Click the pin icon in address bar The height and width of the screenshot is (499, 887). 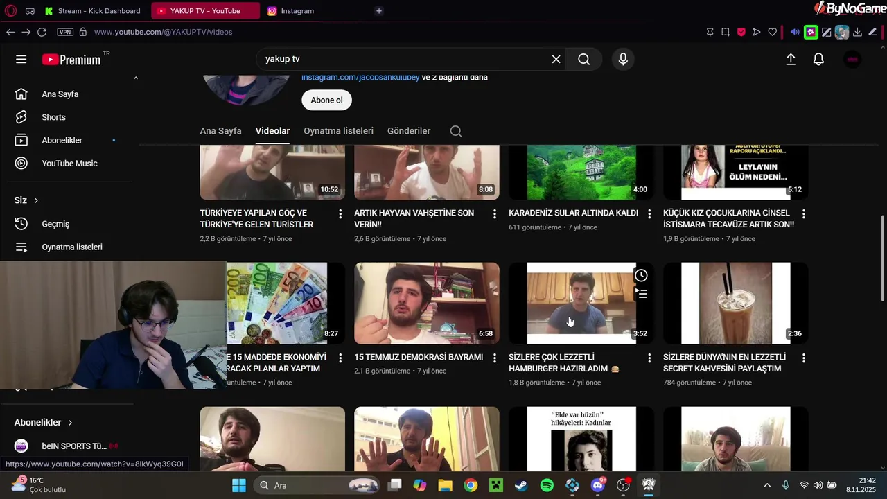point(710,32)
